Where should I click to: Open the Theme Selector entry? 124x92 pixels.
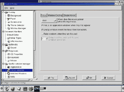17,25
